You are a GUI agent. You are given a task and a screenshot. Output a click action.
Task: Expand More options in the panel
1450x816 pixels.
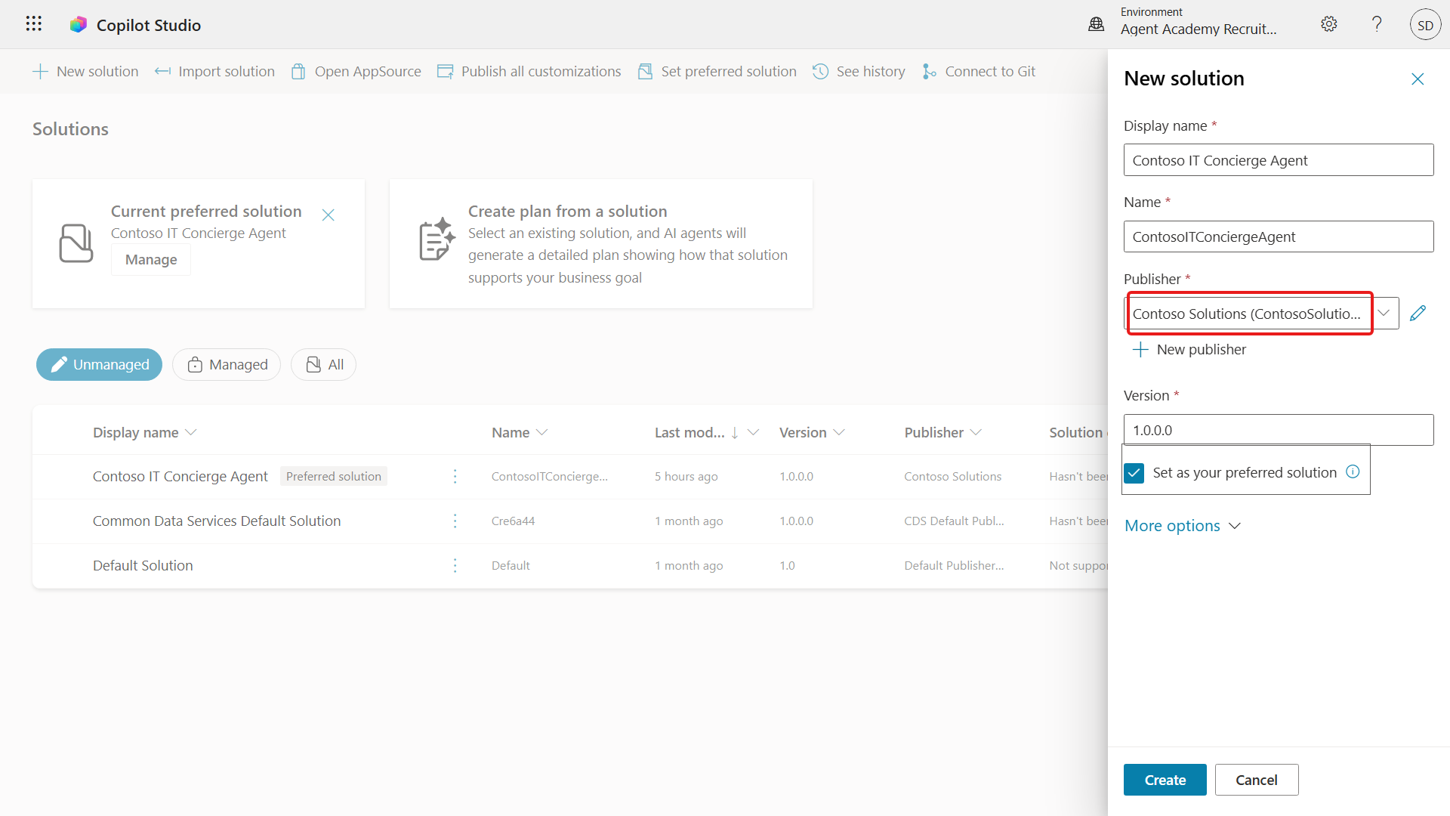(x=1182, y=526)
